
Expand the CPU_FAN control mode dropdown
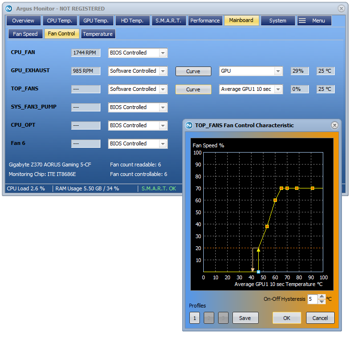[163, 53]
